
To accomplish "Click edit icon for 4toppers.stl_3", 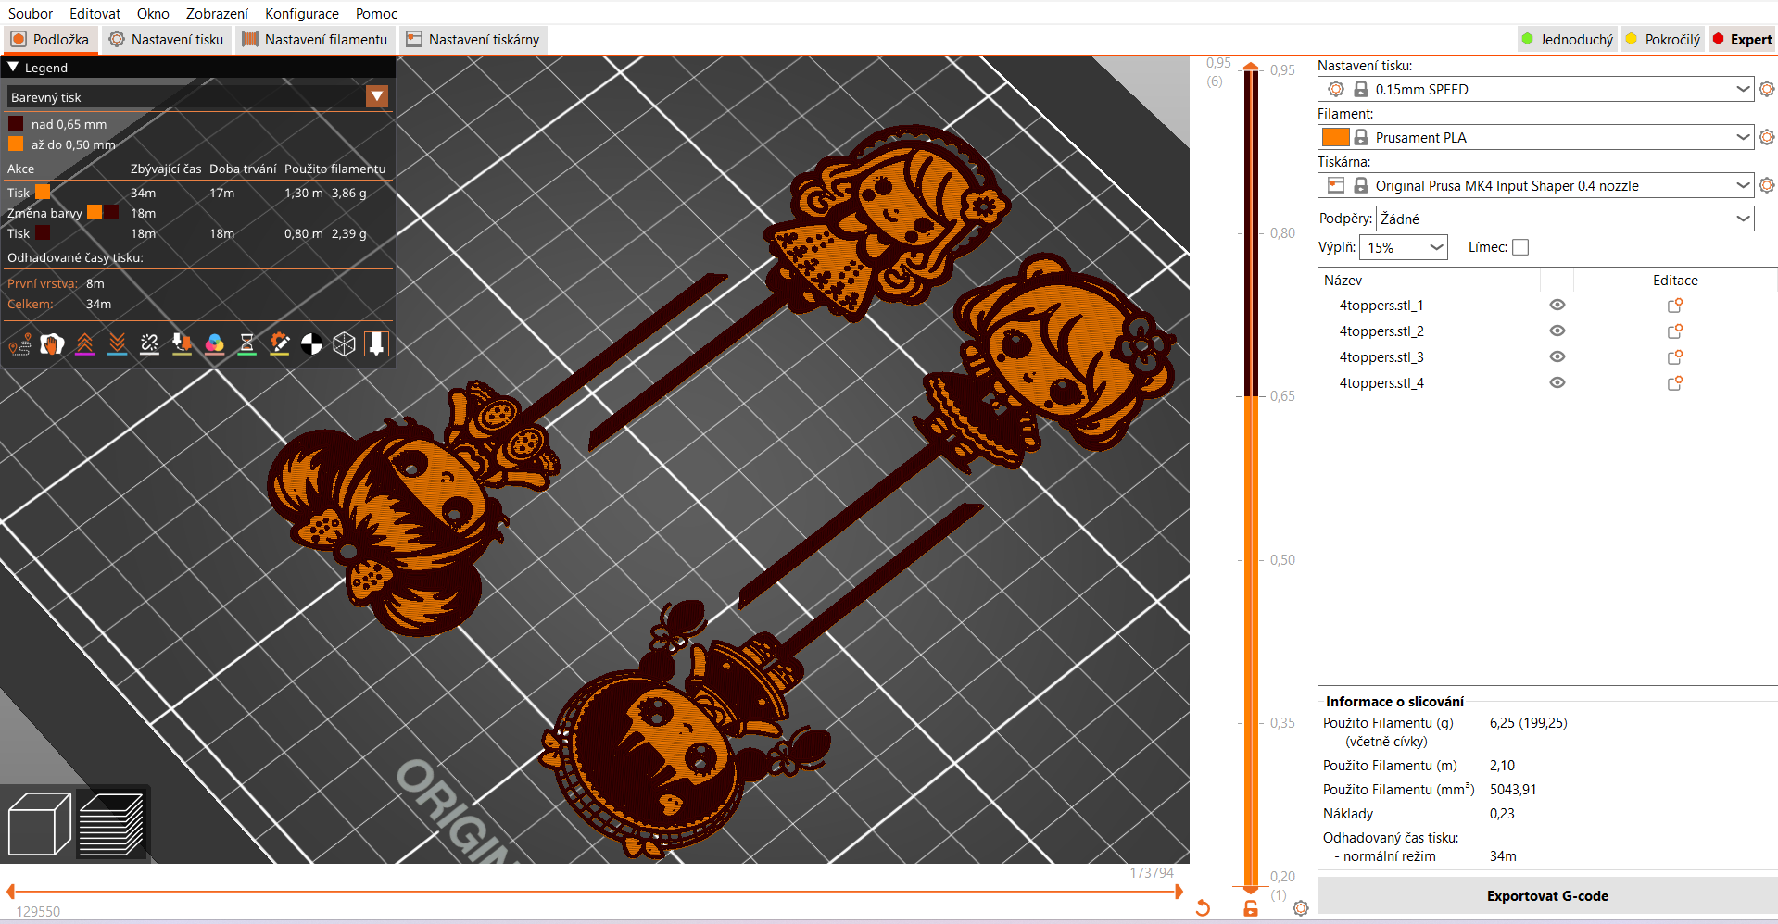I will pos(1675,357).
